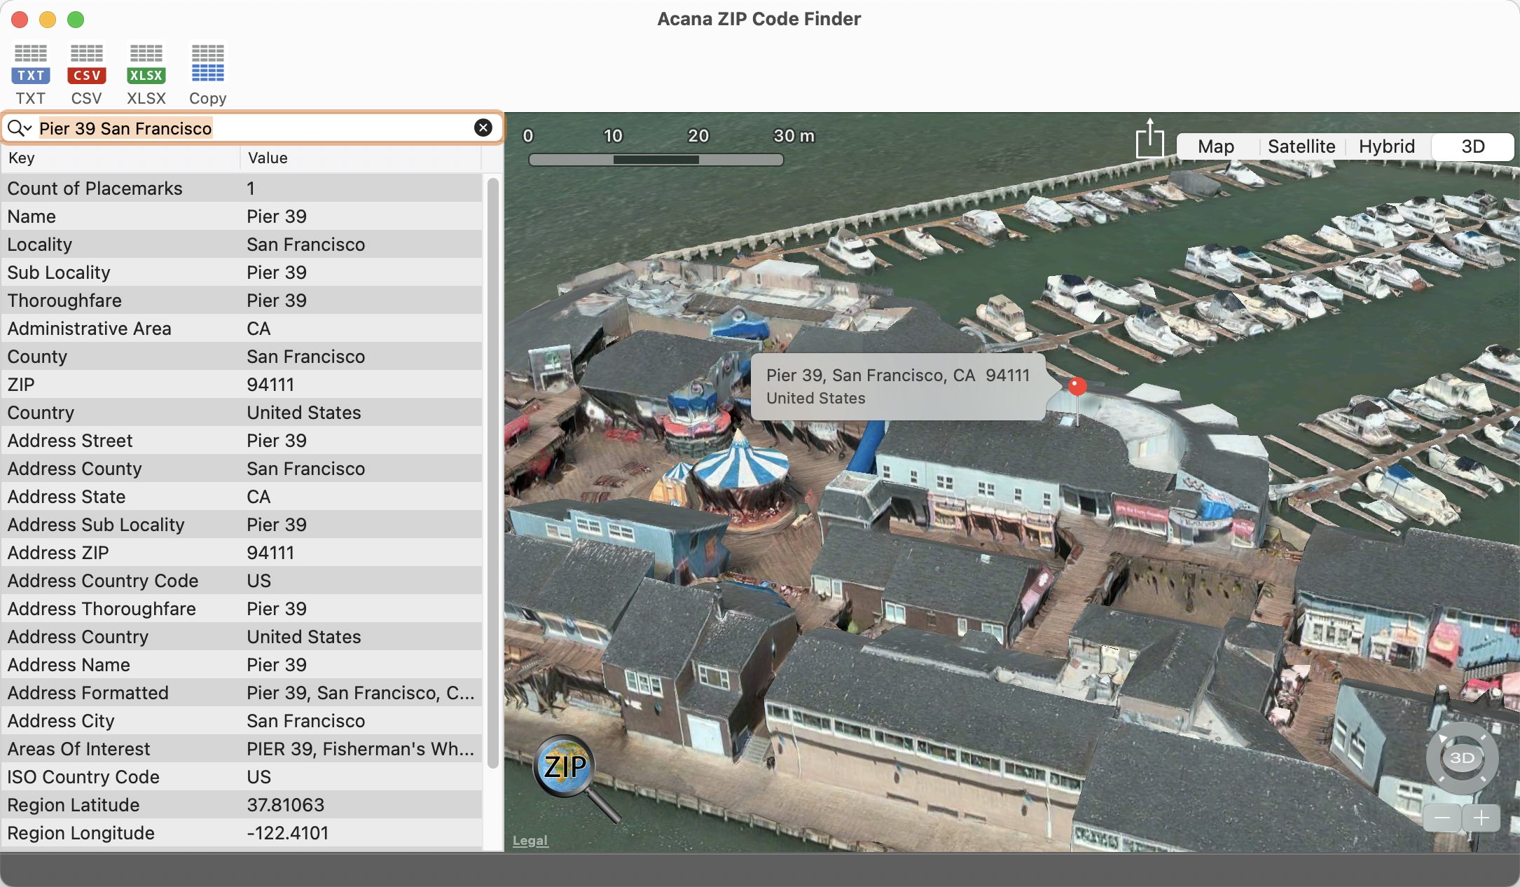
Task: Select the ISO Country Code row
Action: (242, 777)
